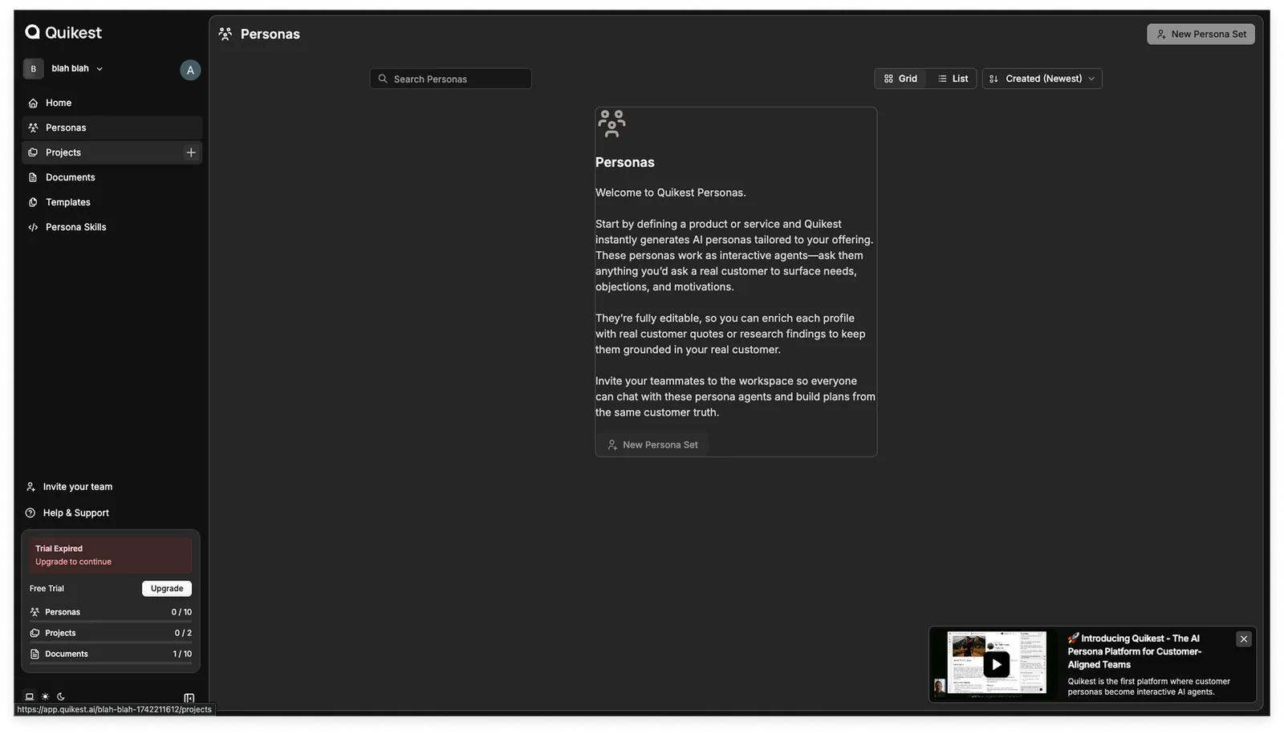Click New Persona Set in the header
The width and height of the screenshot is (1284, 734).
pyautogui.click(x=1201, y=34)
